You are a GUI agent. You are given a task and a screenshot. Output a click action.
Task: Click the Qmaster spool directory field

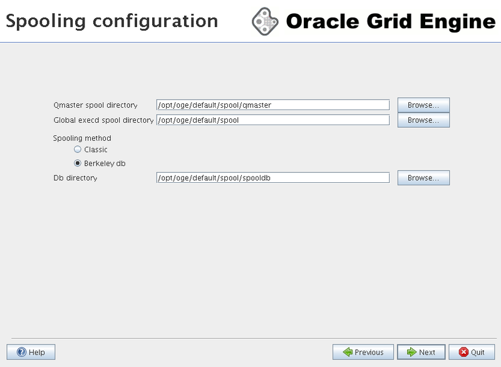coord(273,105)
